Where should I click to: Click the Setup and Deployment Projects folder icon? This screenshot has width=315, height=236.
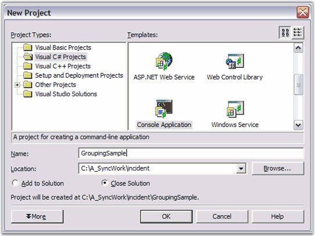pos(27,75)
